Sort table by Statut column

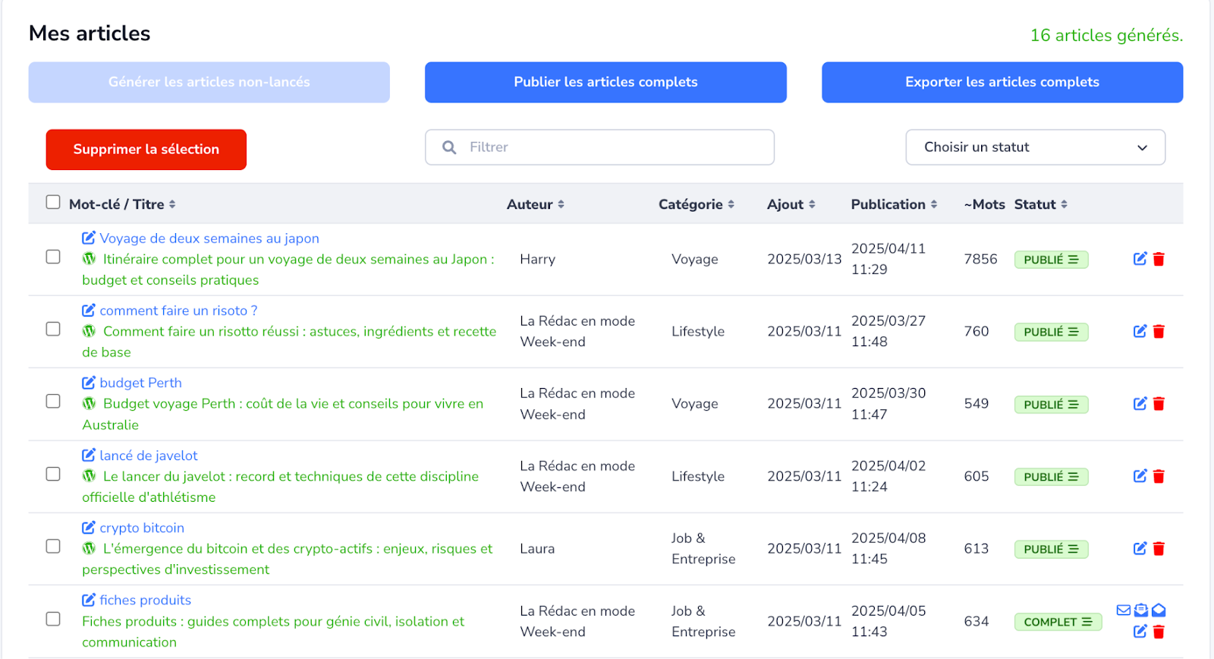1040,204
